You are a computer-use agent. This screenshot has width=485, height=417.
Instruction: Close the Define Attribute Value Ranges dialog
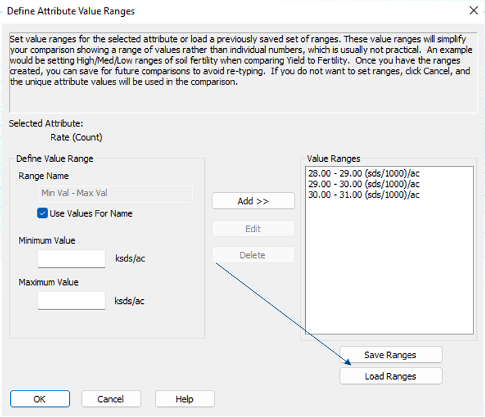pyautogui.click(x=473, y=11)
